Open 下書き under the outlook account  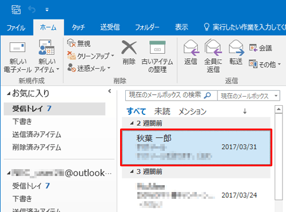pos(22,198)
